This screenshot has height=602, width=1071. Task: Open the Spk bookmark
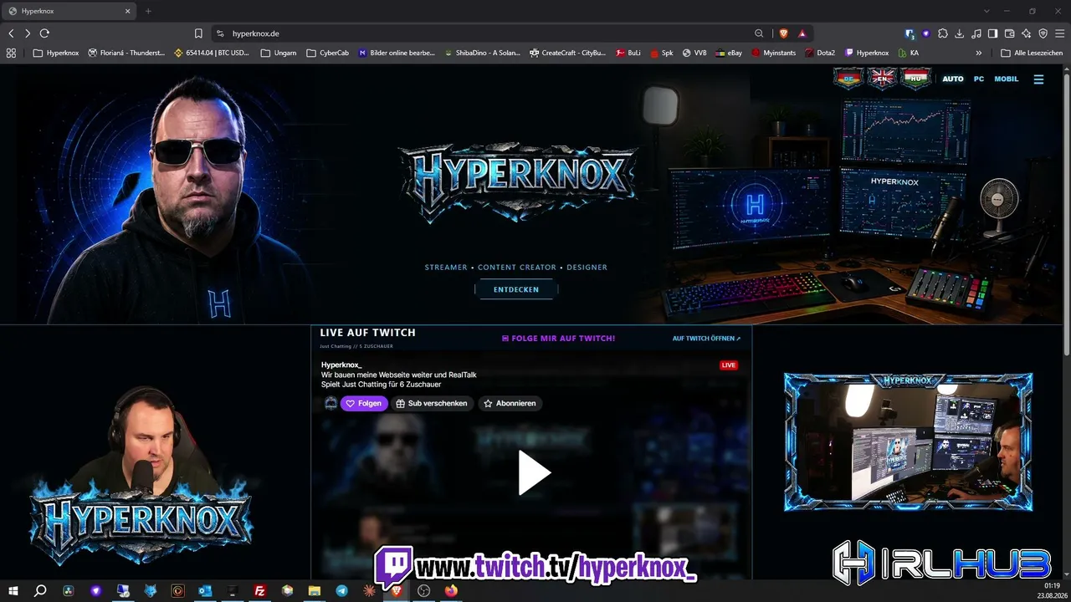click(x=662, y=53)
